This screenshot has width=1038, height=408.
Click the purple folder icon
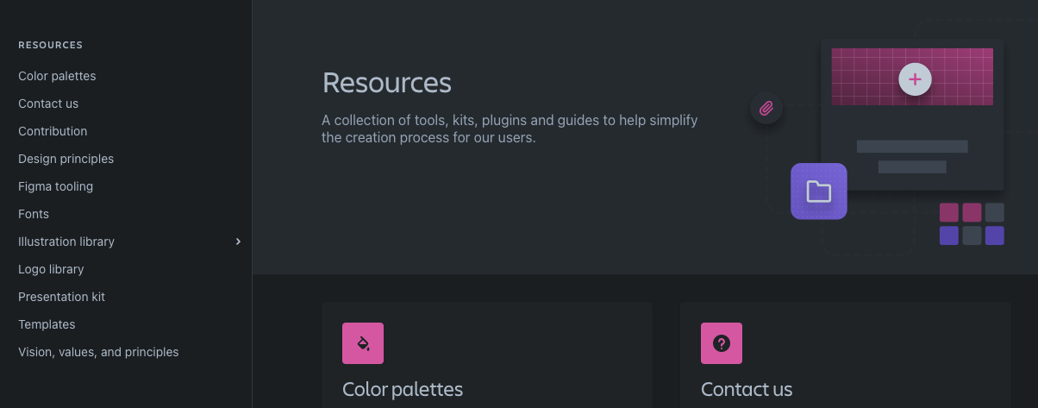coord(819,191)
